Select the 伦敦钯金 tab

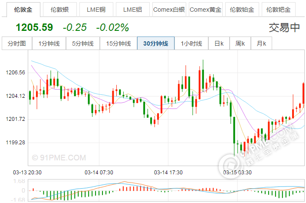(x=279, y=10)
